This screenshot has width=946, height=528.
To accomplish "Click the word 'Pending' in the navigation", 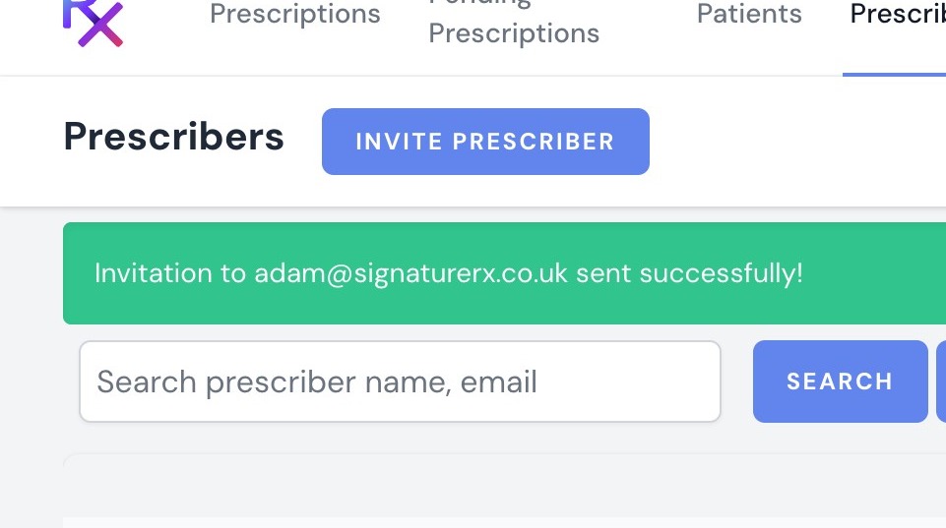I will coord(479,3).
